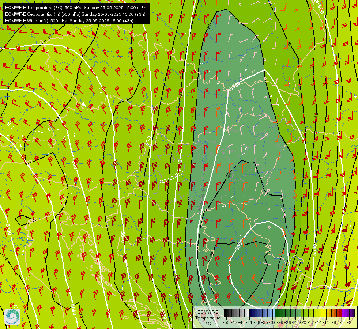
Task: Select the ECMWF-E Temperature 500 hPa title line
Action: point(76,8)
